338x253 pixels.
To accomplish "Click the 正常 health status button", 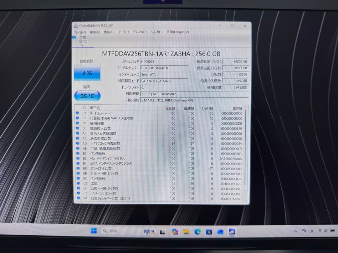I will (87, 73).
